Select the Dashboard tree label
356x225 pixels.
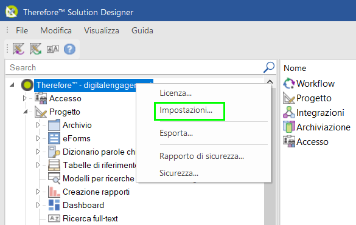click(83, 205)
